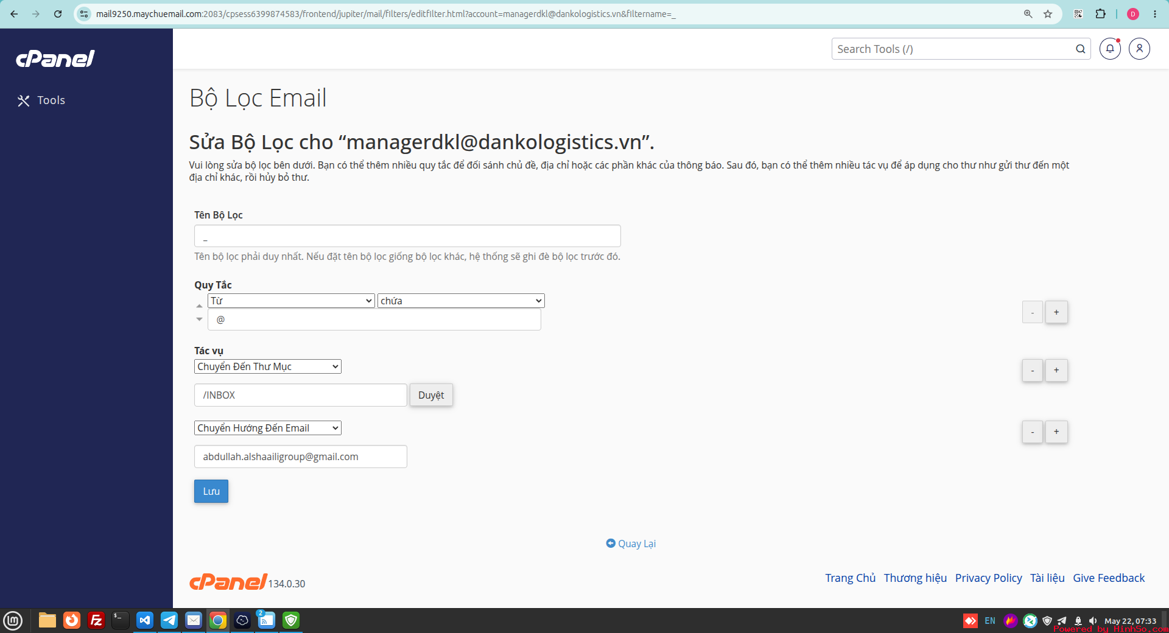
Task: Open the notifications bell
Action: (x=1110, y=49)
